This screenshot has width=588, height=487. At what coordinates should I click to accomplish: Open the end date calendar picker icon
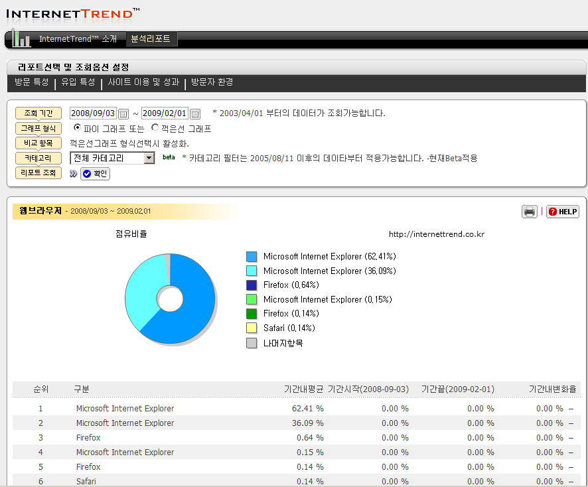pos(195,113)
